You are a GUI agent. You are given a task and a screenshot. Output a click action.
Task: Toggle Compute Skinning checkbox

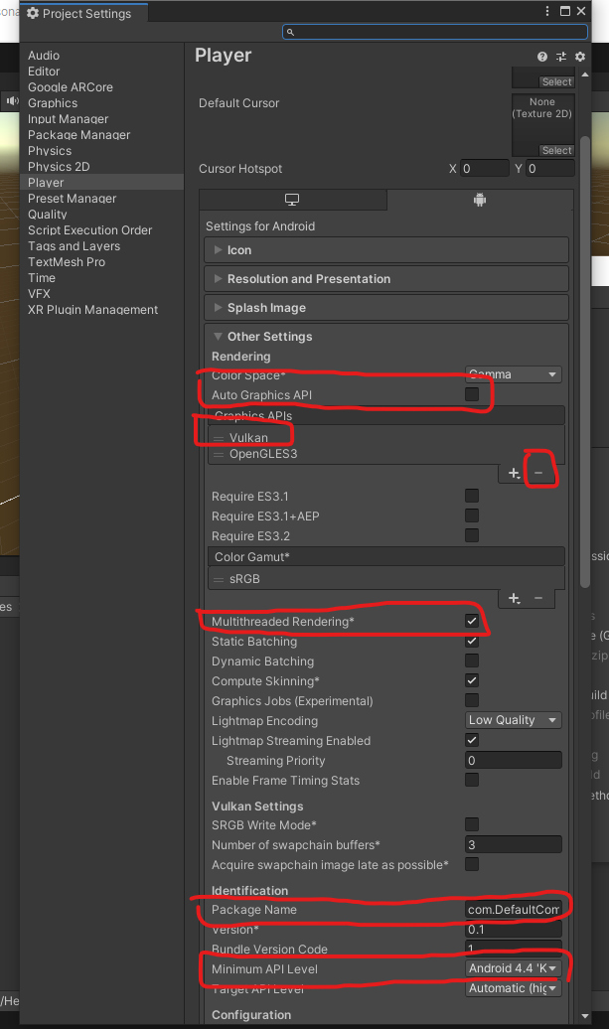(472, 679)
